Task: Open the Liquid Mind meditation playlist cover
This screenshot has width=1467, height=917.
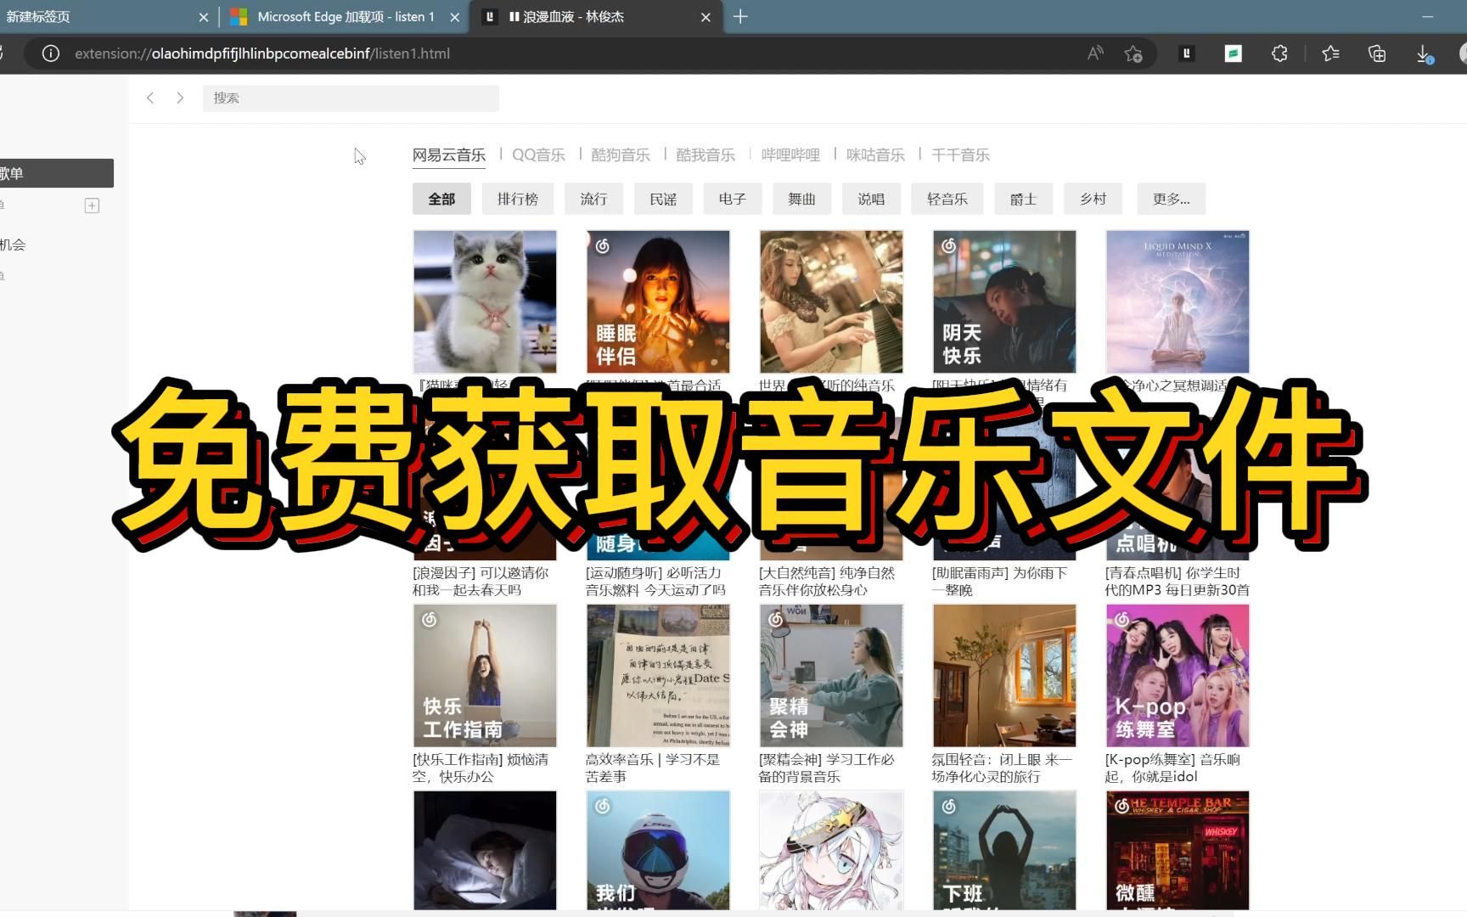Action: 1178,301
